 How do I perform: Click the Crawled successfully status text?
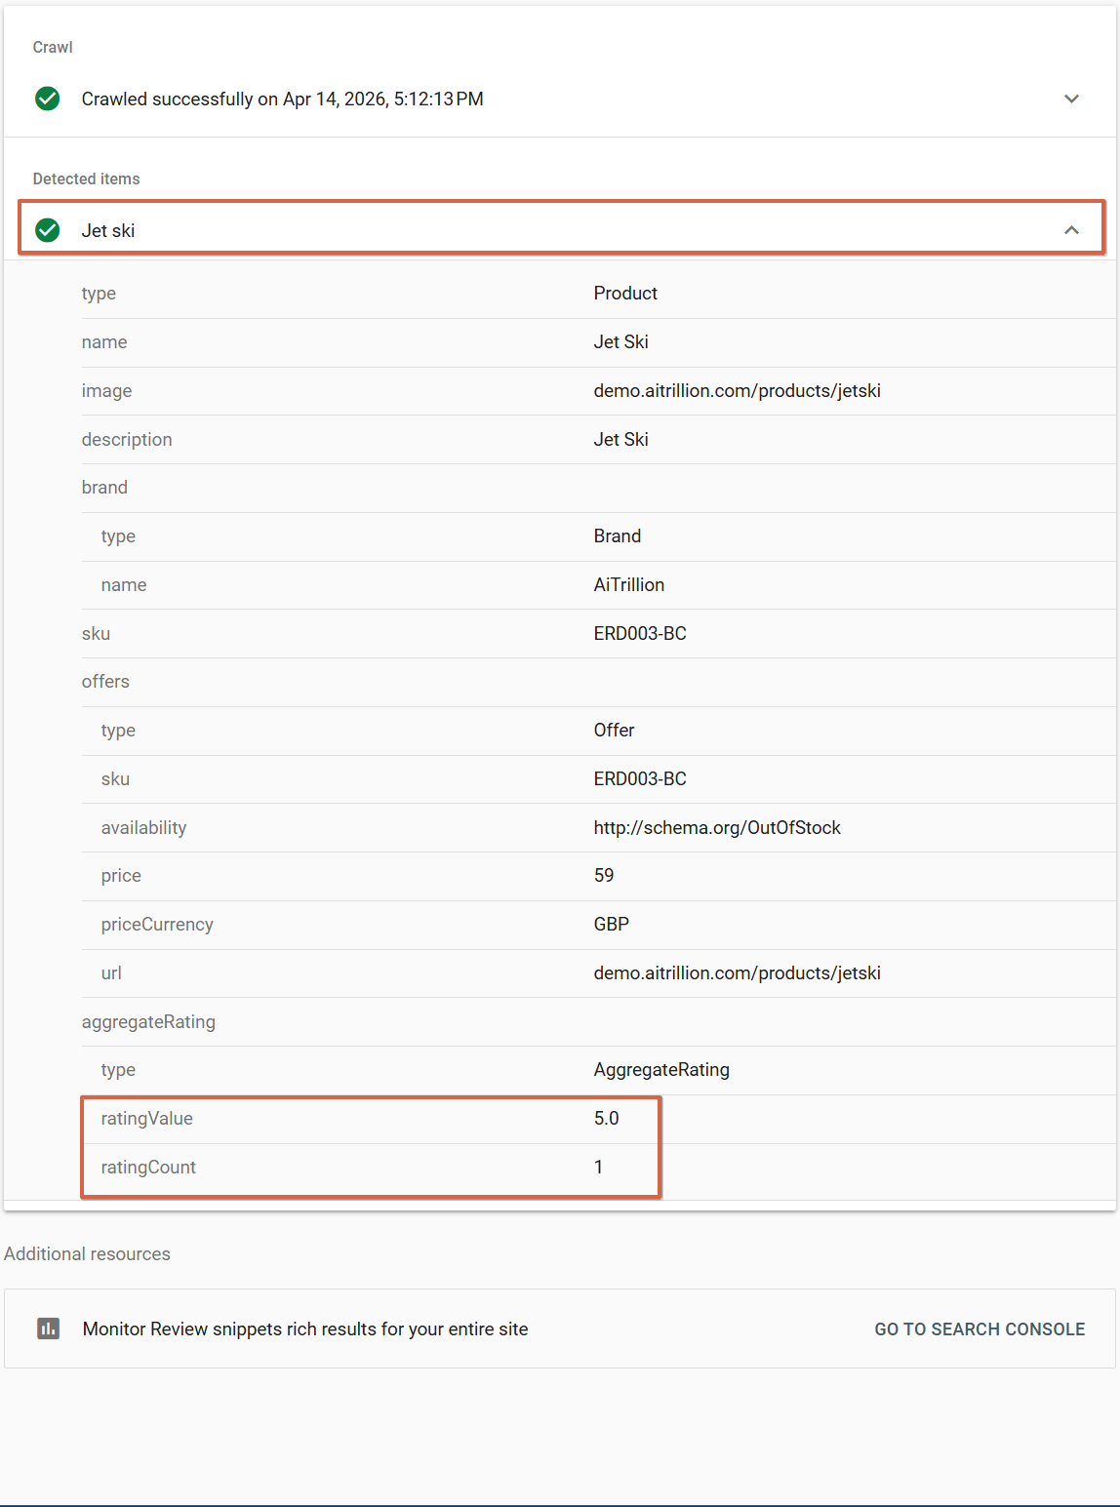282,99
